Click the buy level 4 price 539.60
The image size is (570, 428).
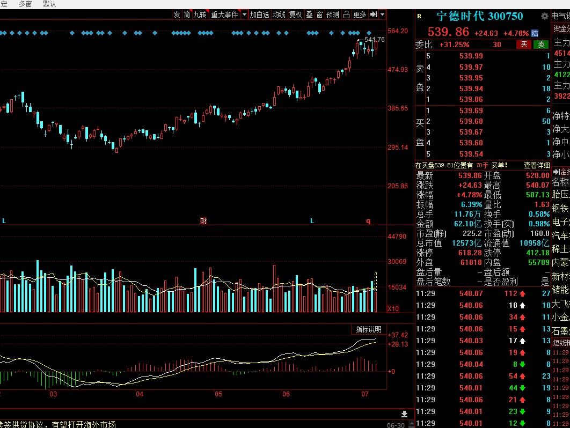pos(471,143)
